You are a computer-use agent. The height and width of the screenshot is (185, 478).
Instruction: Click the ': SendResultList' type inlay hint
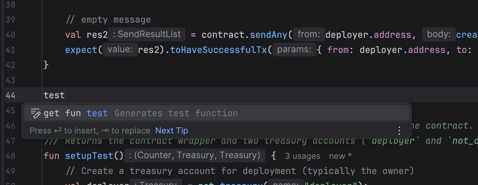pyautogui.click(x=147, y=34)
